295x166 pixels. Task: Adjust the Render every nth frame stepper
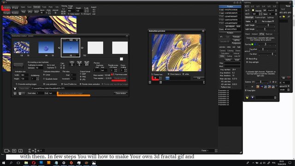[116, 70]
